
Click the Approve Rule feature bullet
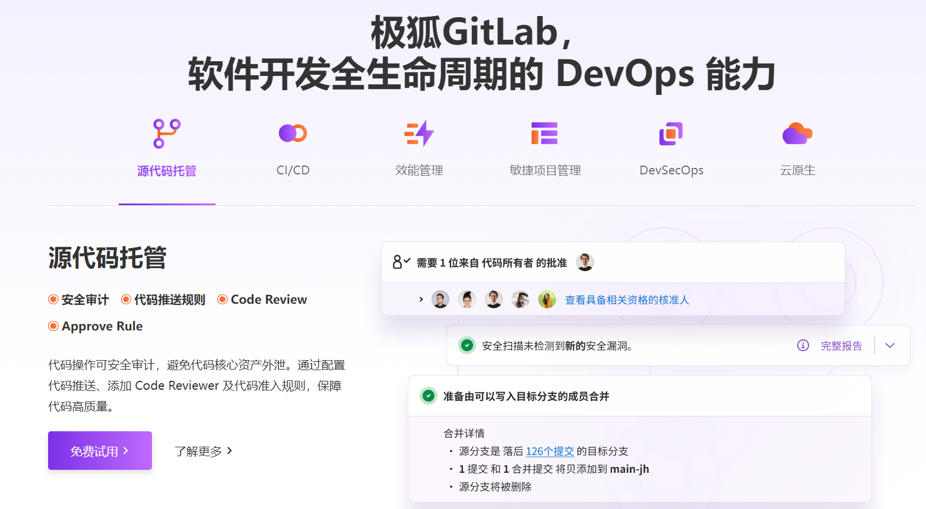[x=95, y=326]
